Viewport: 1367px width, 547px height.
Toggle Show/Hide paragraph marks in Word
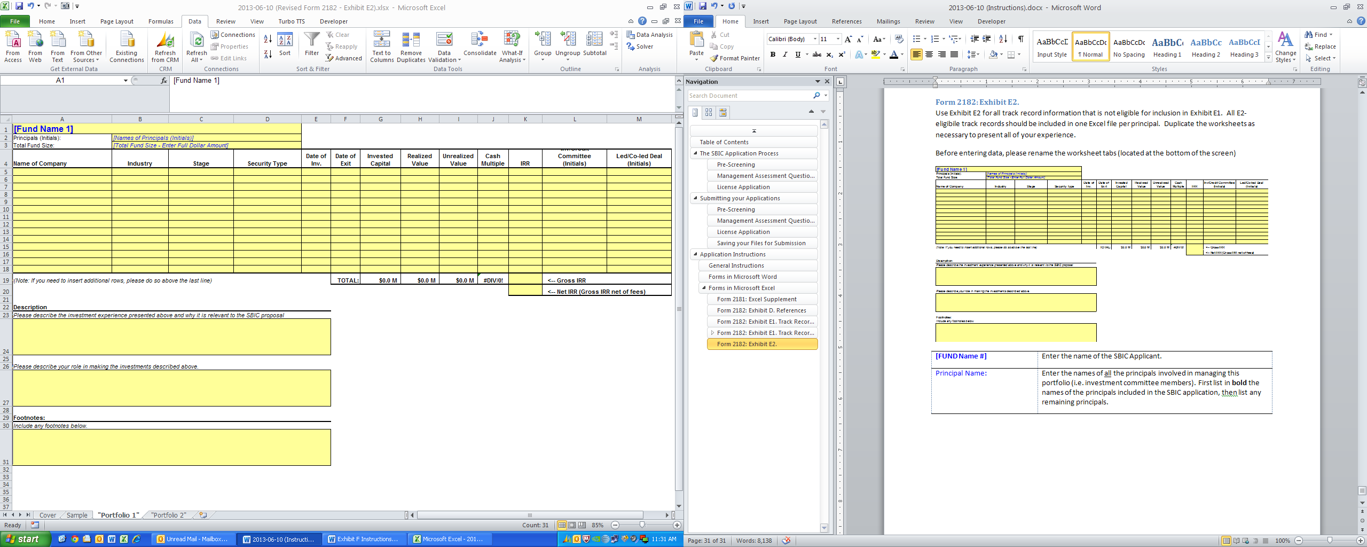point(1020,39)
